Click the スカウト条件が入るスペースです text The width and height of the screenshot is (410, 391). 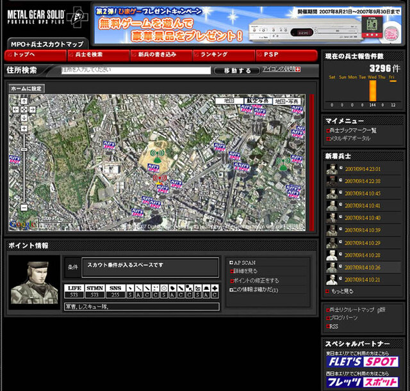pos(126,265)
